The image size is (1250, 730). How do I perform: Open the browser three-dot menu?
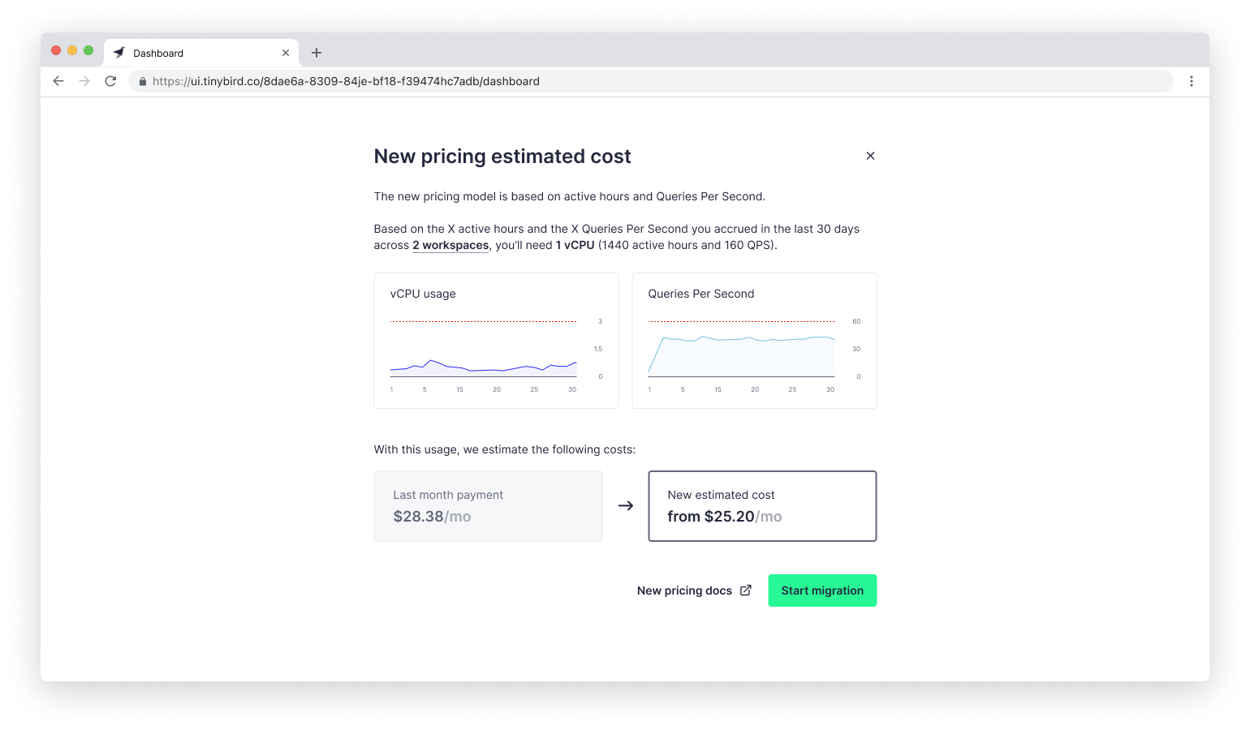(x=1192, y=81)
